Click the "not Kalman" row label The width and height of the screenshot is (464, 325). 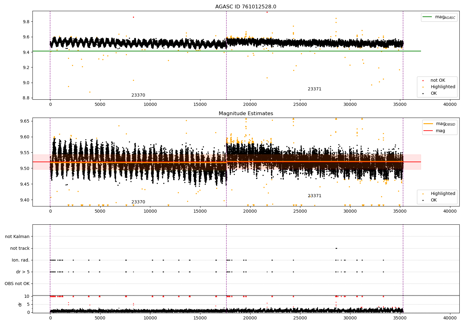pyautogui.click(x=17, y=237)
